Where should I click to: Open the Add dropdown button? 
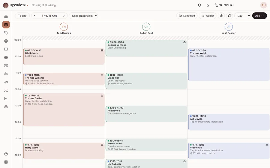(x=259, y=16)
